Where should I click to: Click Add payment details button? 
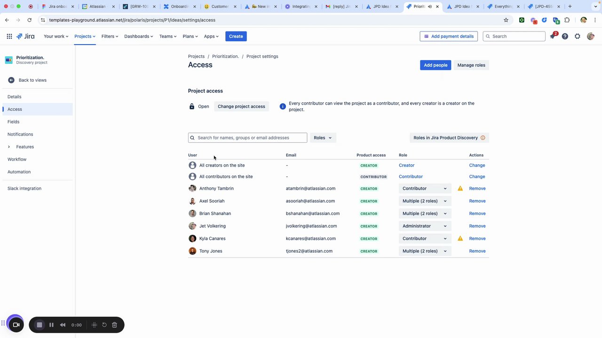(x=449, y=36)
